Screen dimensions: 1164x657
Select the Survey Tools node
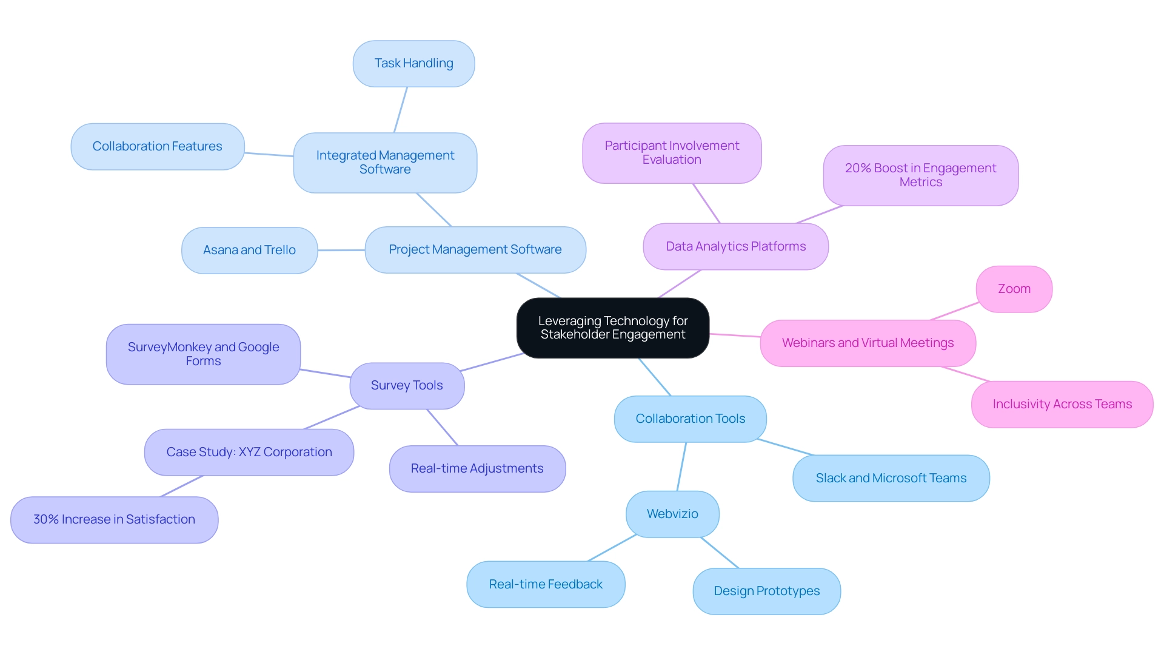(x=406, y=384)
